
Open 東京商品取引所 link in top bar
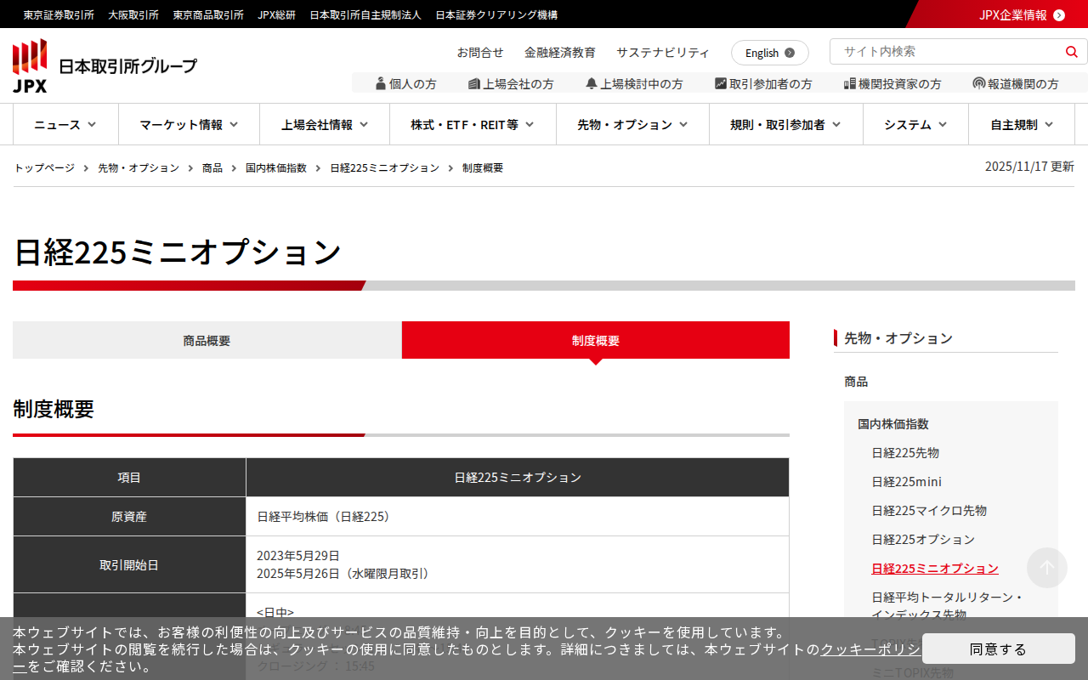click(x=208, y=14)
